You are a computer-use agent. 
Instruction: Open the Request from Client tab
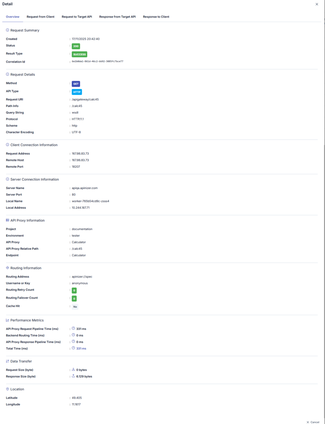click(41, 17)
